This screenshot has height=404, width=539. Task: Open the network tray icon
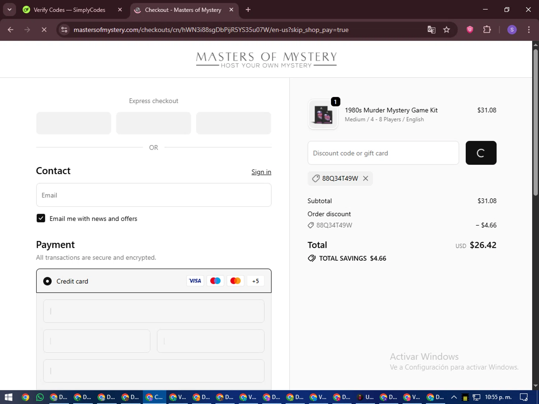476,397
